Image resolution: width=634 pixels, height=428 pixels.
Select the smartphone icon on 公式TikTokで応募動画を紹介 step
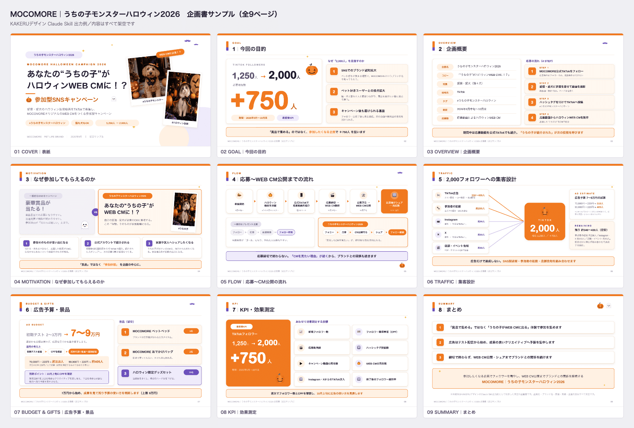click(x=301, y=195)
